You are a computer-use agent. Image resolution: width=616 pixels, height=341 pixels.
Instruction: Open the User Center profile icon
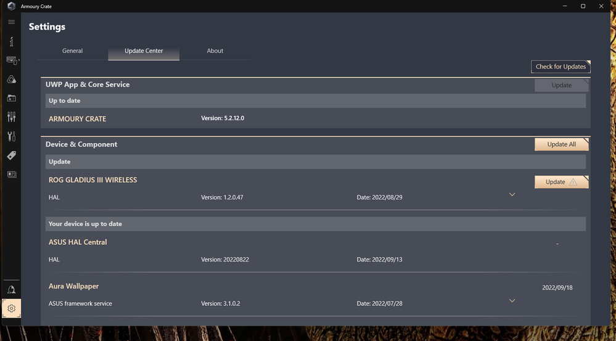[11, 290]
